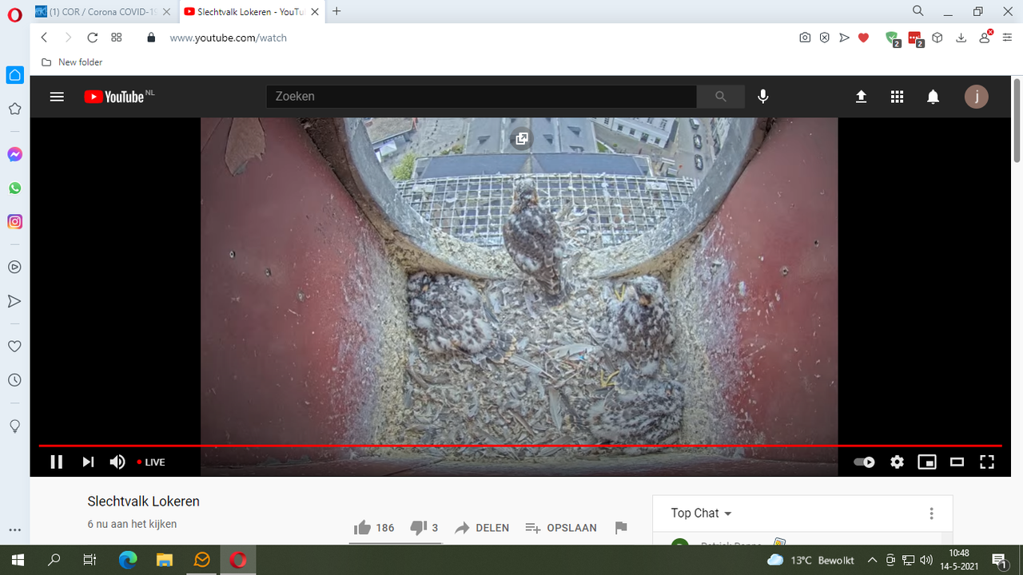The image size is (1023, 575).
Task: Like the video with thumbs up
Action: pyautogui.click(x=374, y=528)
